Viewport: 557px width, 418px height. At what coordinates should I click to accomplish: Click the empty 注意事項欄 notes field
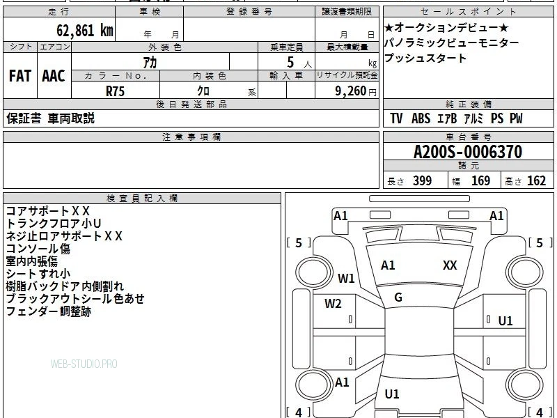click(191, 165)
